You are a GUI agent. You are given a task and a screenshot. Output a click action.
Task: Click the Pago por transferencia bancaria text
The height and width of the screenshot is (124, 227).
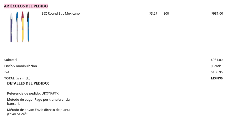point(38,102)
